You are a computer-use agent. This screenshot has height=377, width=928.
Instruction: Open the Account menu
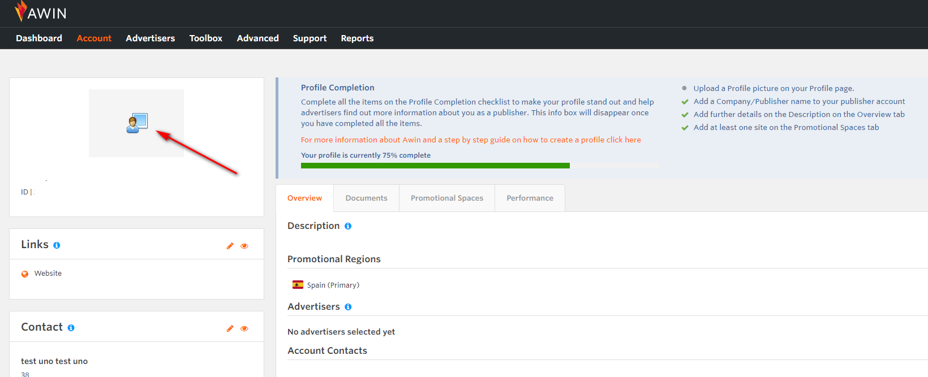[x=94, y=38]
